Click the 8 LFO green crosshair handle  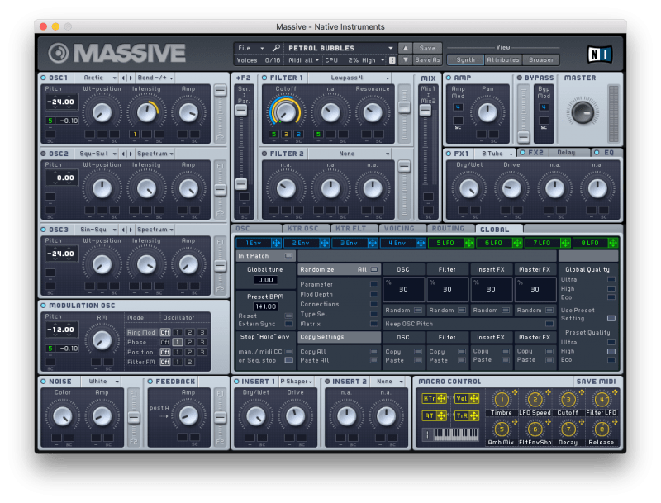coord(613,243)
